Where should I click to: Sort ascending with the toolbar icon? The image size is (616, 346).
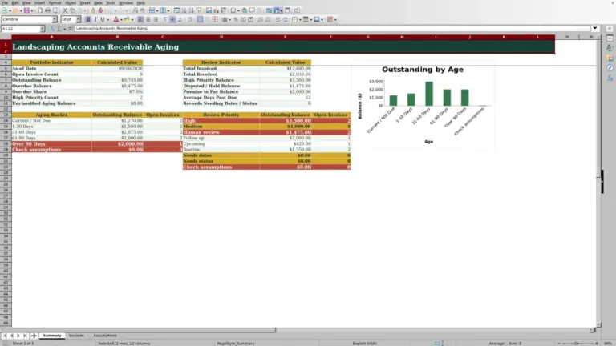point(184,10)
